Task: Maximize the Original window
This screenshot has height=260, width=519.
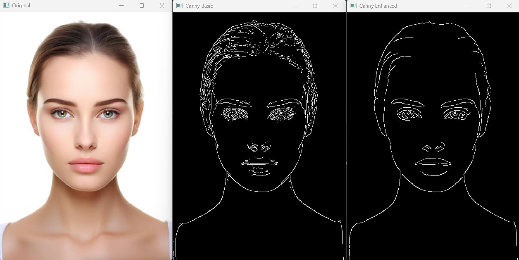Action: 142,6
